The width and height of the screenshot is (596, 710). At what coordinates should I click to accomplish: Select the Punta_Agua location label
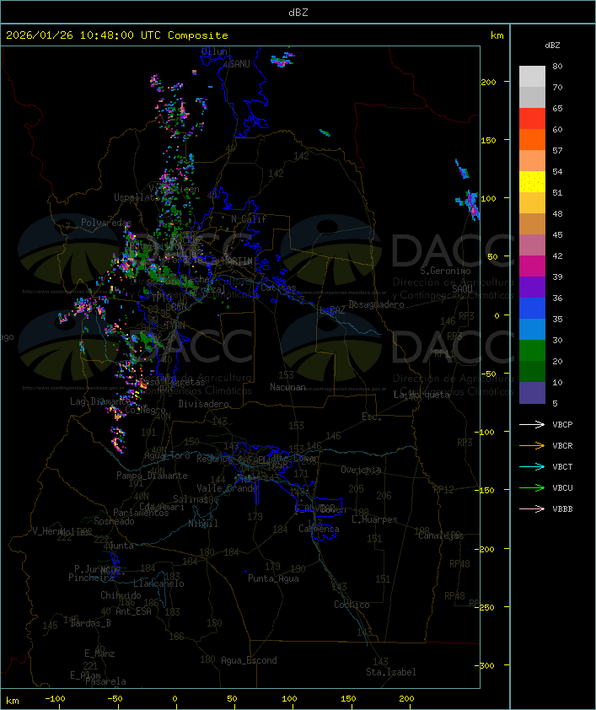pyautogui.click(x=272, y=578)
